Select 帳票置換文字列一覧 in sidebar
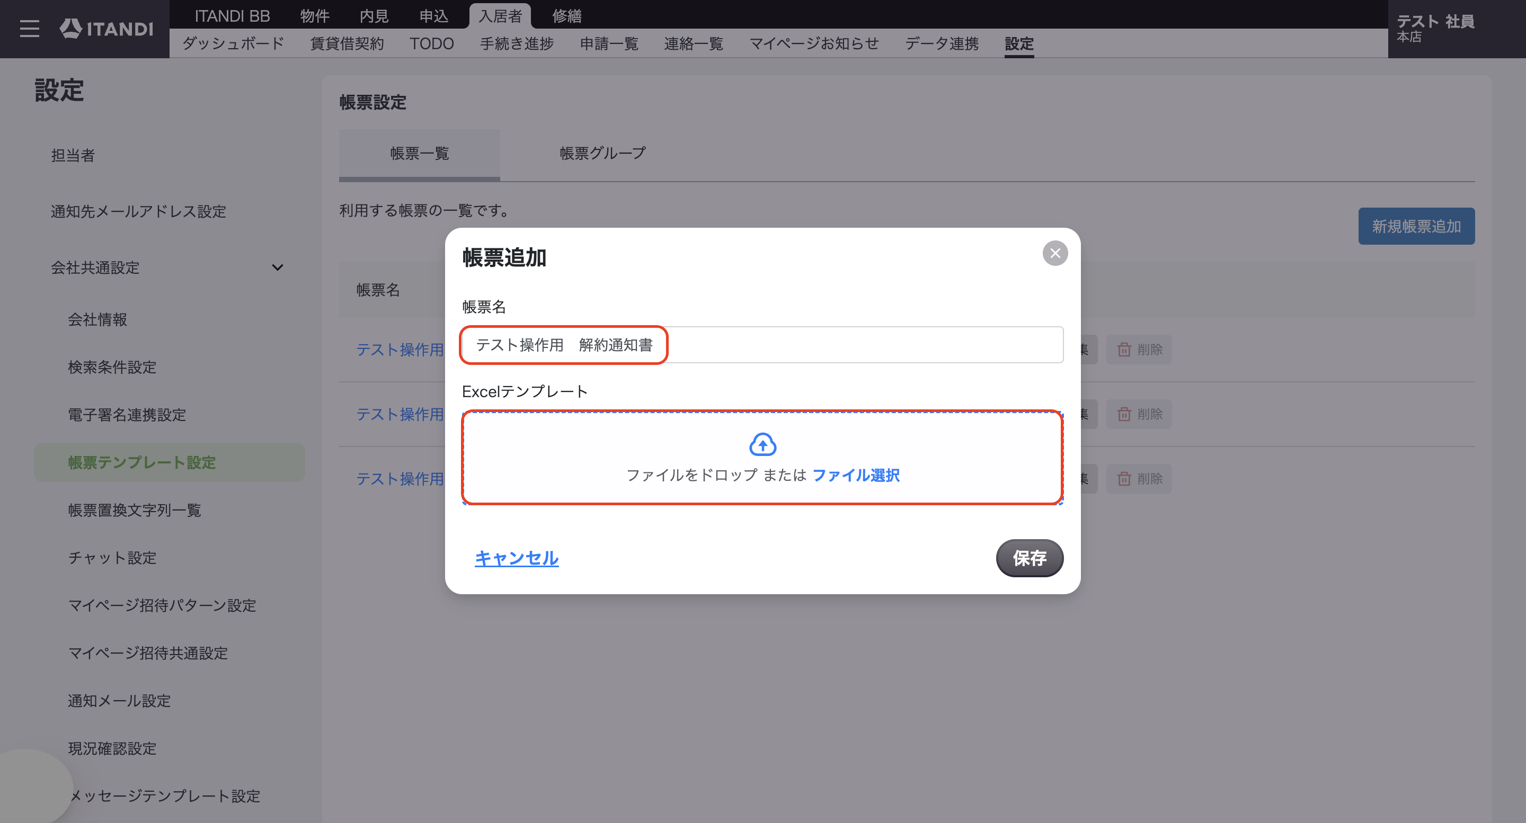The width and height of the screenshot is (1526, 823). (x=135, y=510)
